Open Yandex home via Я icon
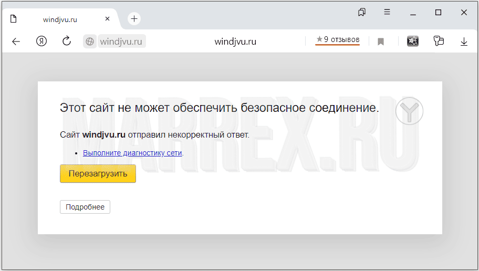 [41, 41]
